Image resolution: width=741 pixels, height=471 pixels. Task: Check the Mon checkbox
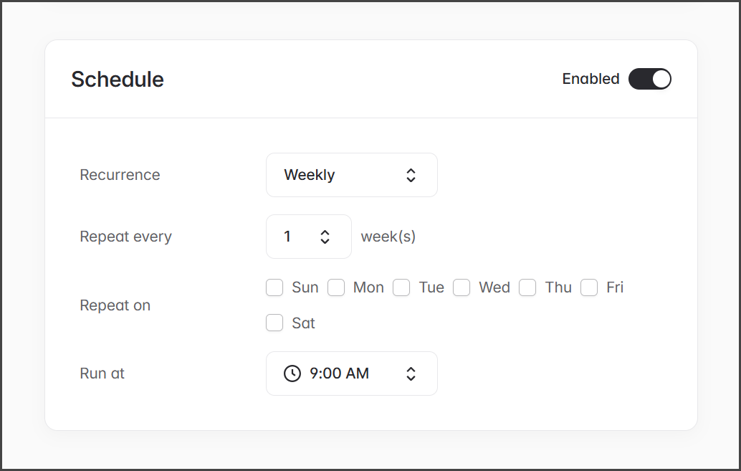tap(336, 287)
